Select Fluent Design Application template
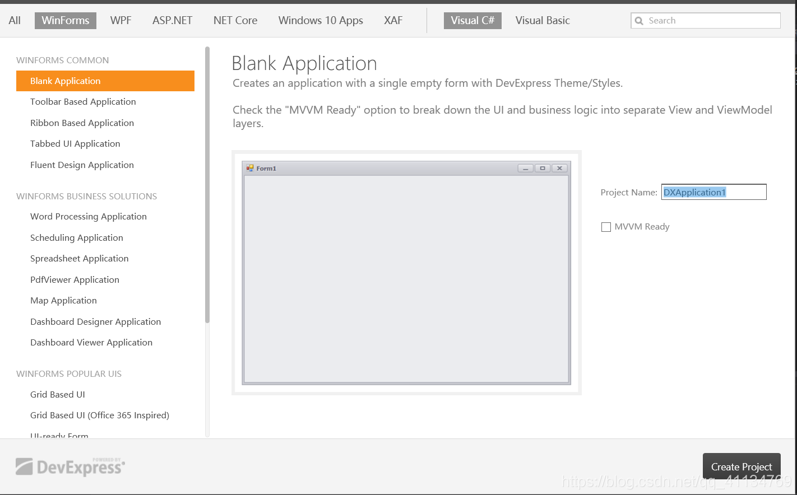Screen dimensions: 797x495 coord(82,165)
